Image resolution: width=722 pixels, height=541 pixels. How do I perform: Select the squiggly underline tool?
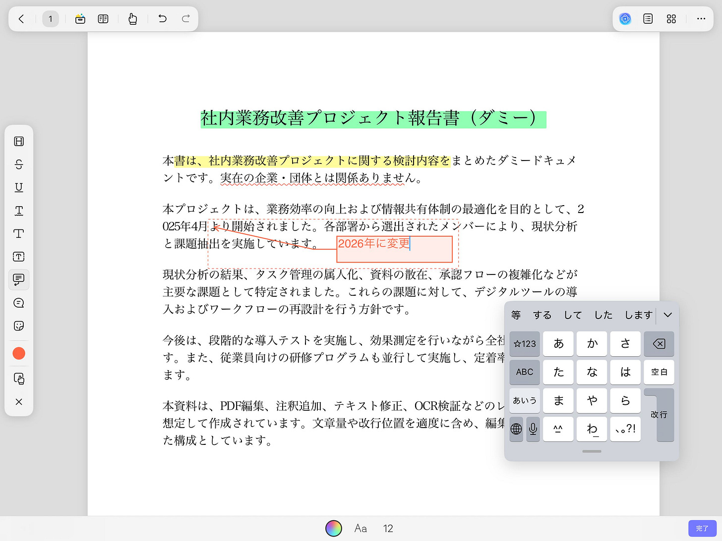click(x=19, y=211)
